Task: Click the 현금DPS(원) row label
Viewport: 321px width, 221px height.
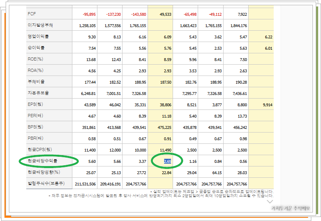Action: click(x=40, y=149)
